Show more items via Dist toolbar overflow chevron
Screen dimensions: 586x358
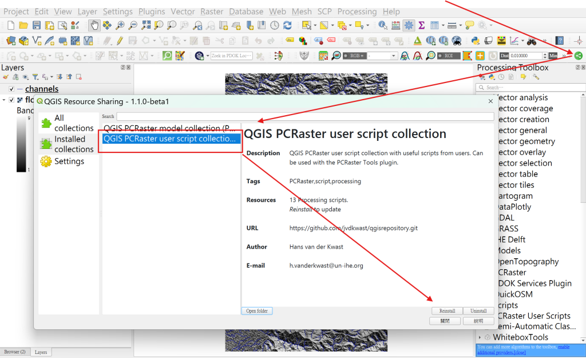click(x=564, y=56)
